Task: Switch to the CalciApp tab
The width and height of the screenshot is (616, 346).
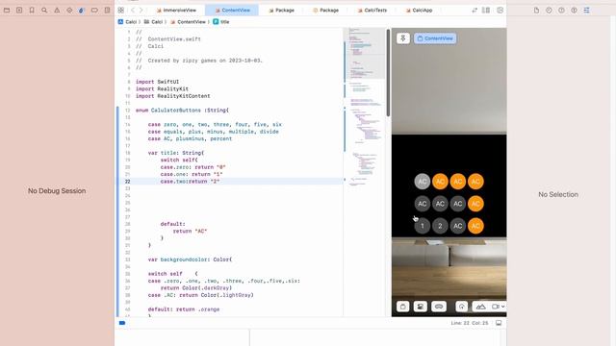Action: click(420, 11)
